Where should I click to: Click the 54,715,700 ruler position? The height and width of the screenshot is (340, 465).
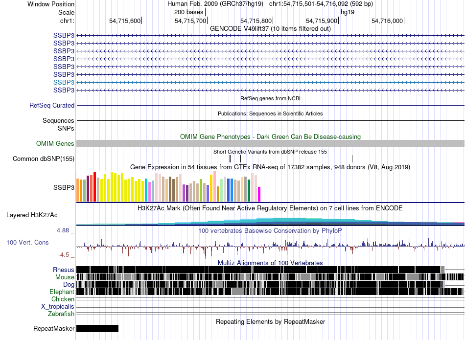190,21
